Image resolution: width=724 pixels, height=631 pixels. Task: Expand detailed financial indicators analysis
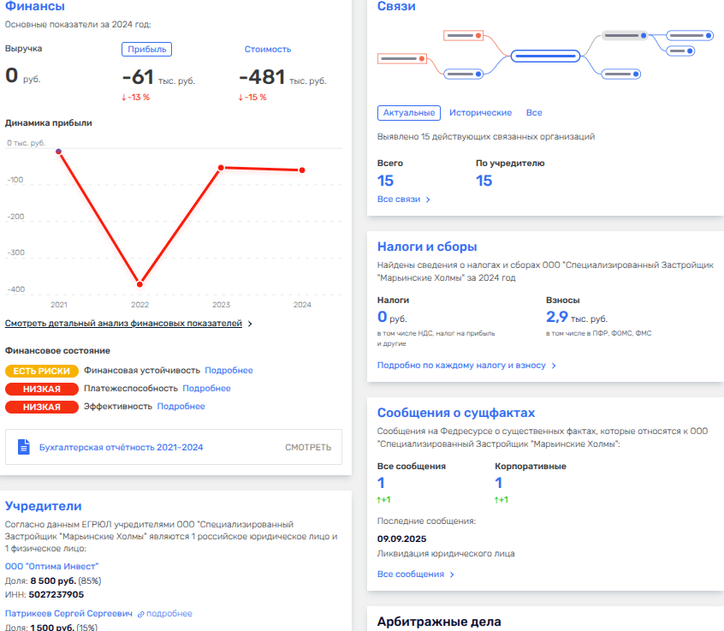point(128,324)
